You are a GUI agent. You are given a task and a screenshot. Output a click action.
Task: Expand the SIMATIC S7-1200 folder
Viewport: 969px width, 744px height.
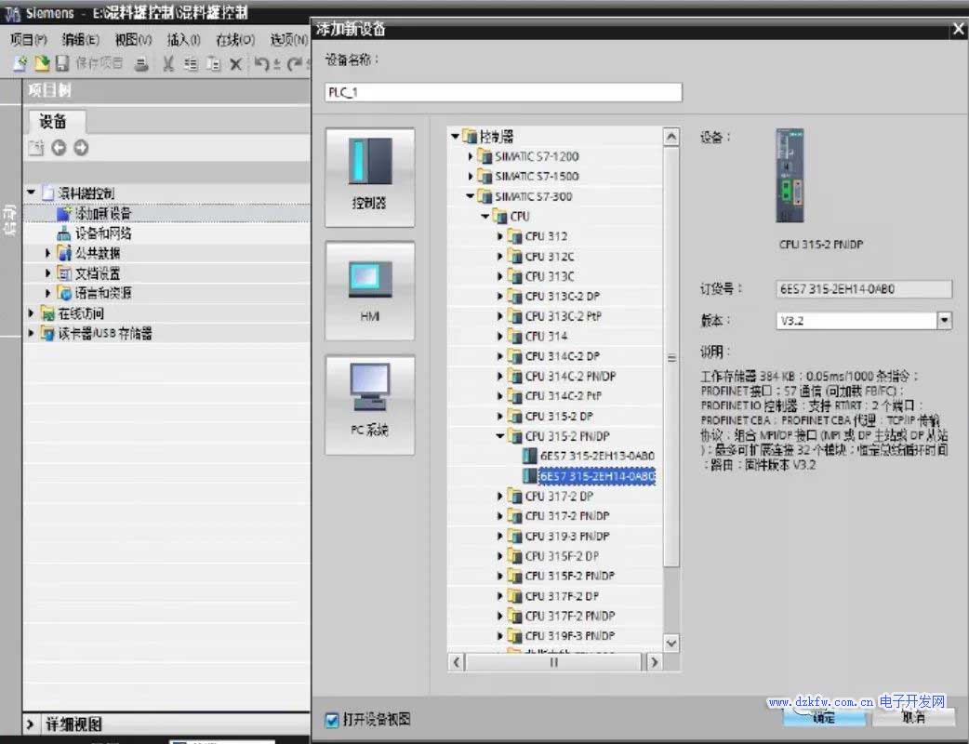click(471, 156)
